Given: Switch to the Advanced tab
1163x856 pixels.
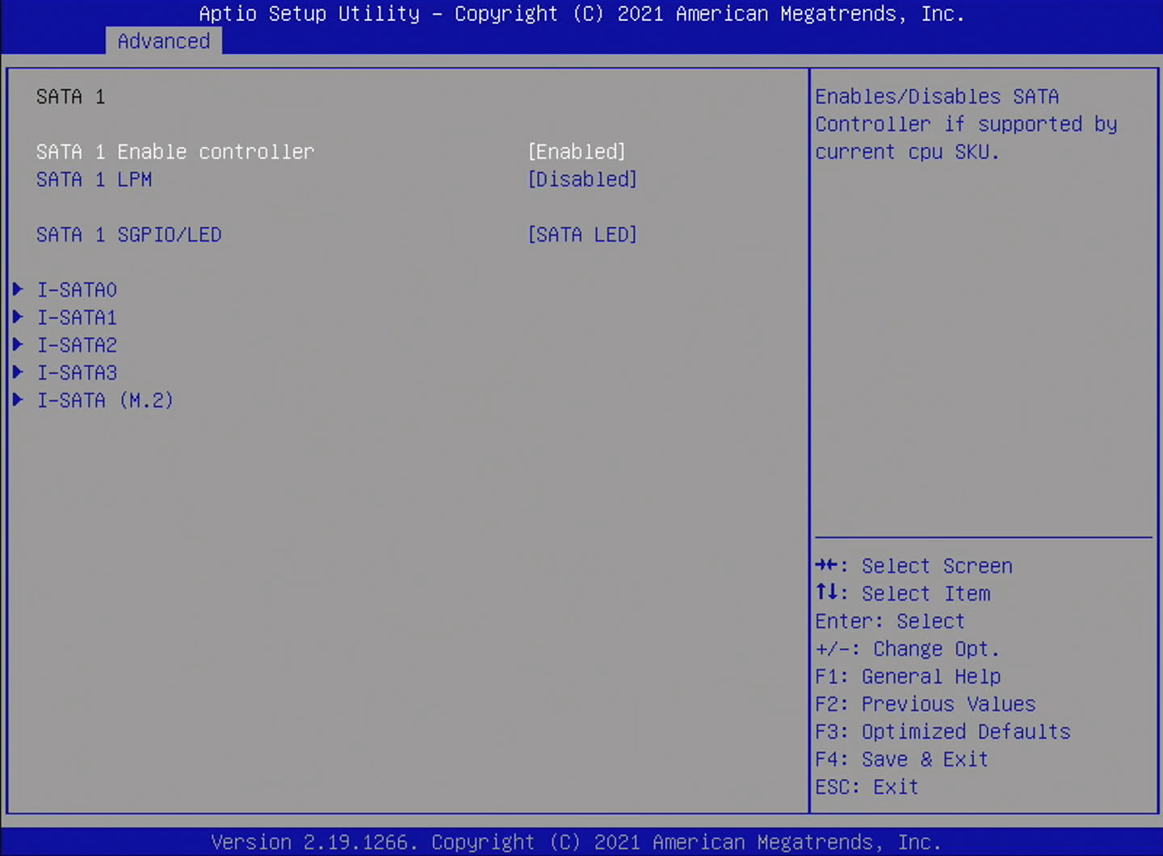Looking at the screenshot, I should 163,41.
